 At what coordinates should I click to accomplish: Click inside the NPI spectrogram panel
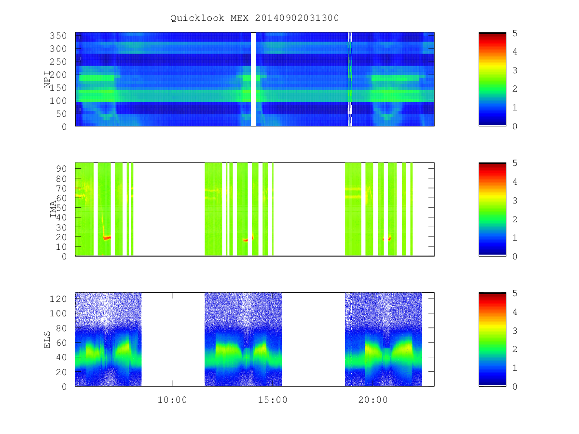255,80
